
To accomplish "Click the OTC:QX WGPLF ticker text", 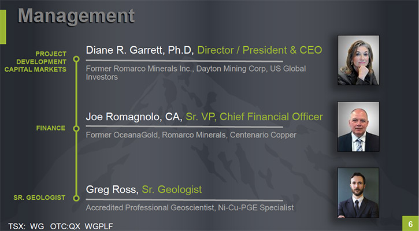I will [x=81, y=226].
